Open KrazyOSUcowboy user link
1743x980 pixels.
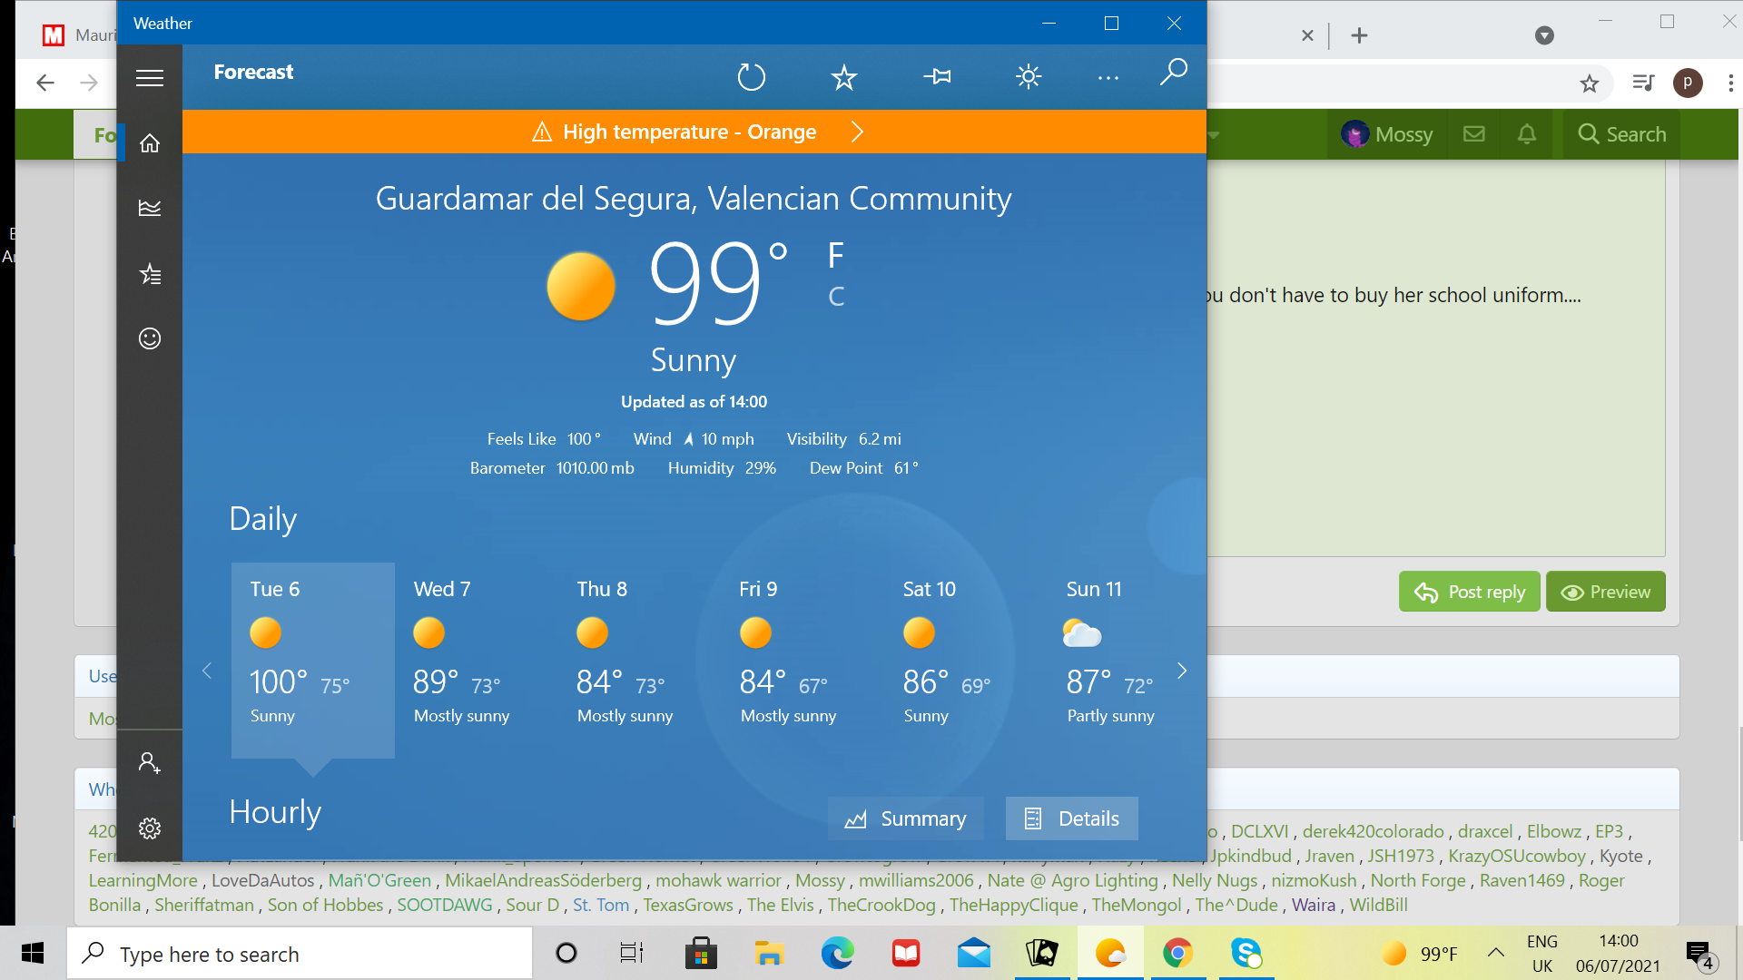click(1517, 856)
